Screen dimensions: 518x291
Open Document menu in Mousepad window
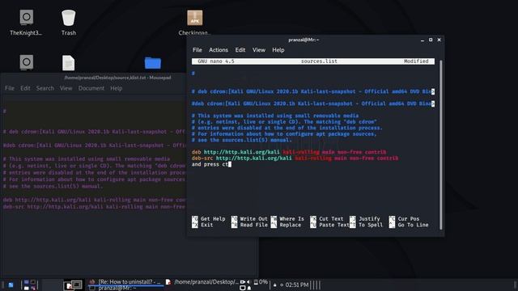tap(91, 88)
